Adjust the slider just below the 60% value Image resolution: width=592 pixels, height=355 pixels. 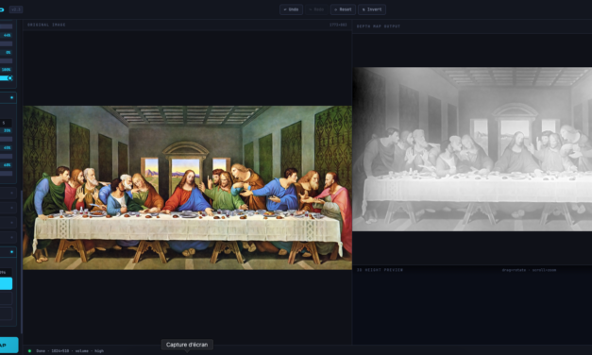pyautogui.click(x=6, y=174)
